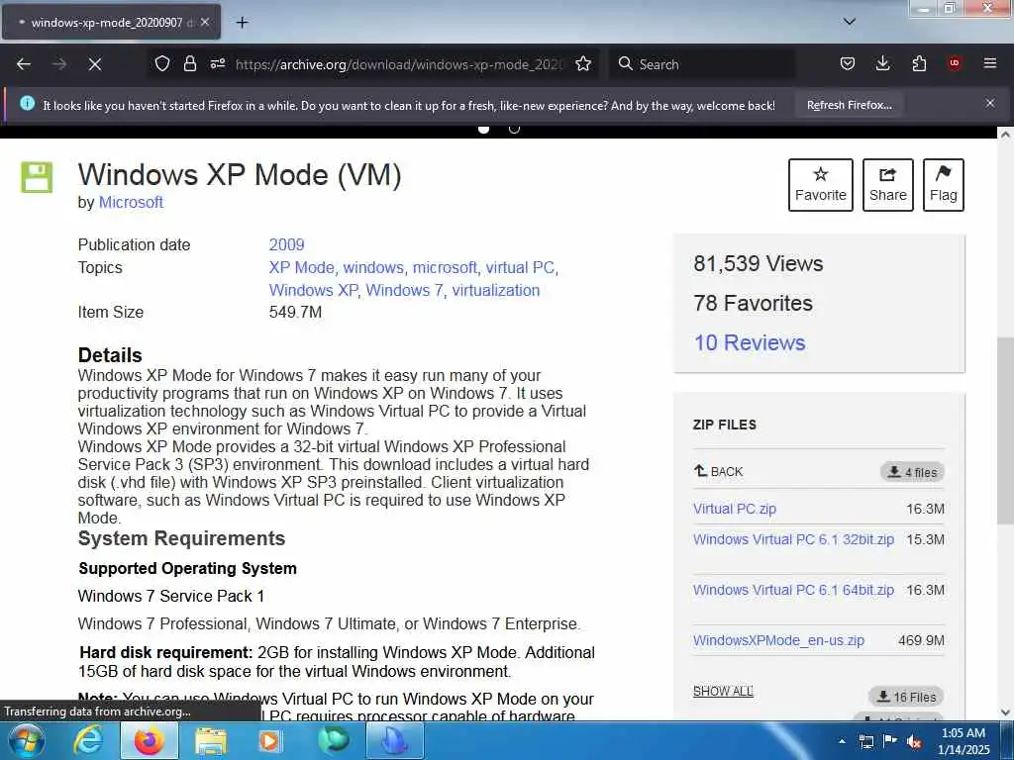The width and height of the screenshot is (1014, 760).
Task: Open the virtual PC topic link
Action: click(x=520, y=267)
